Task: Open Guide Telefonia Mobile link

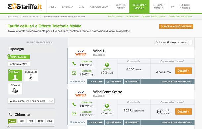Action: 180,16
